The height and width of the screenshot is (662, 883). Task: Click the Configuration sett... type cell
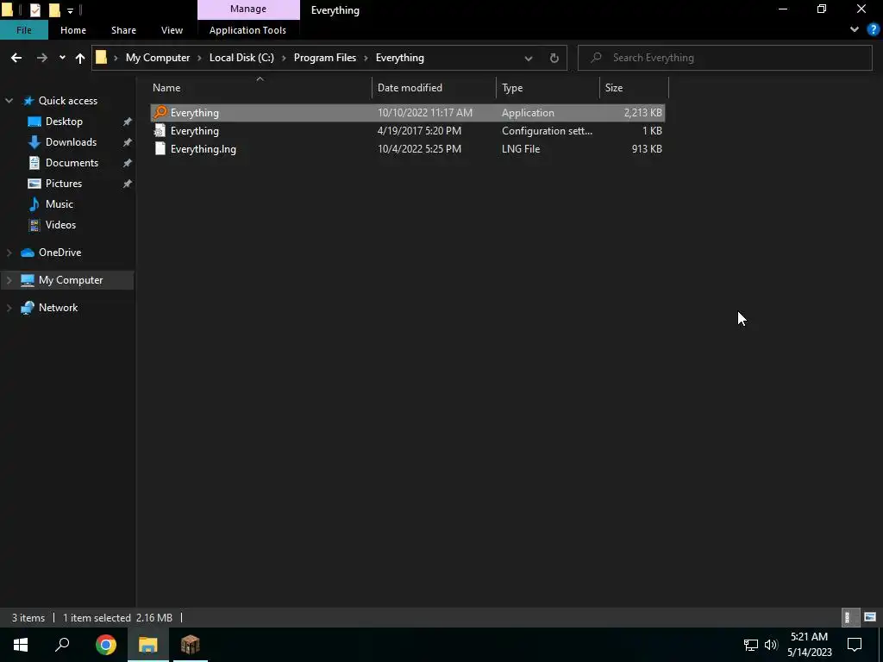pyautogui.click(x=547, y=131)
